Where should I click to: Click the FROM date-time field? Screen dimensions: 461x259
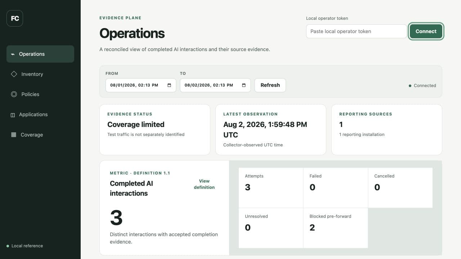pyautogui.click(x=141, y=85)
